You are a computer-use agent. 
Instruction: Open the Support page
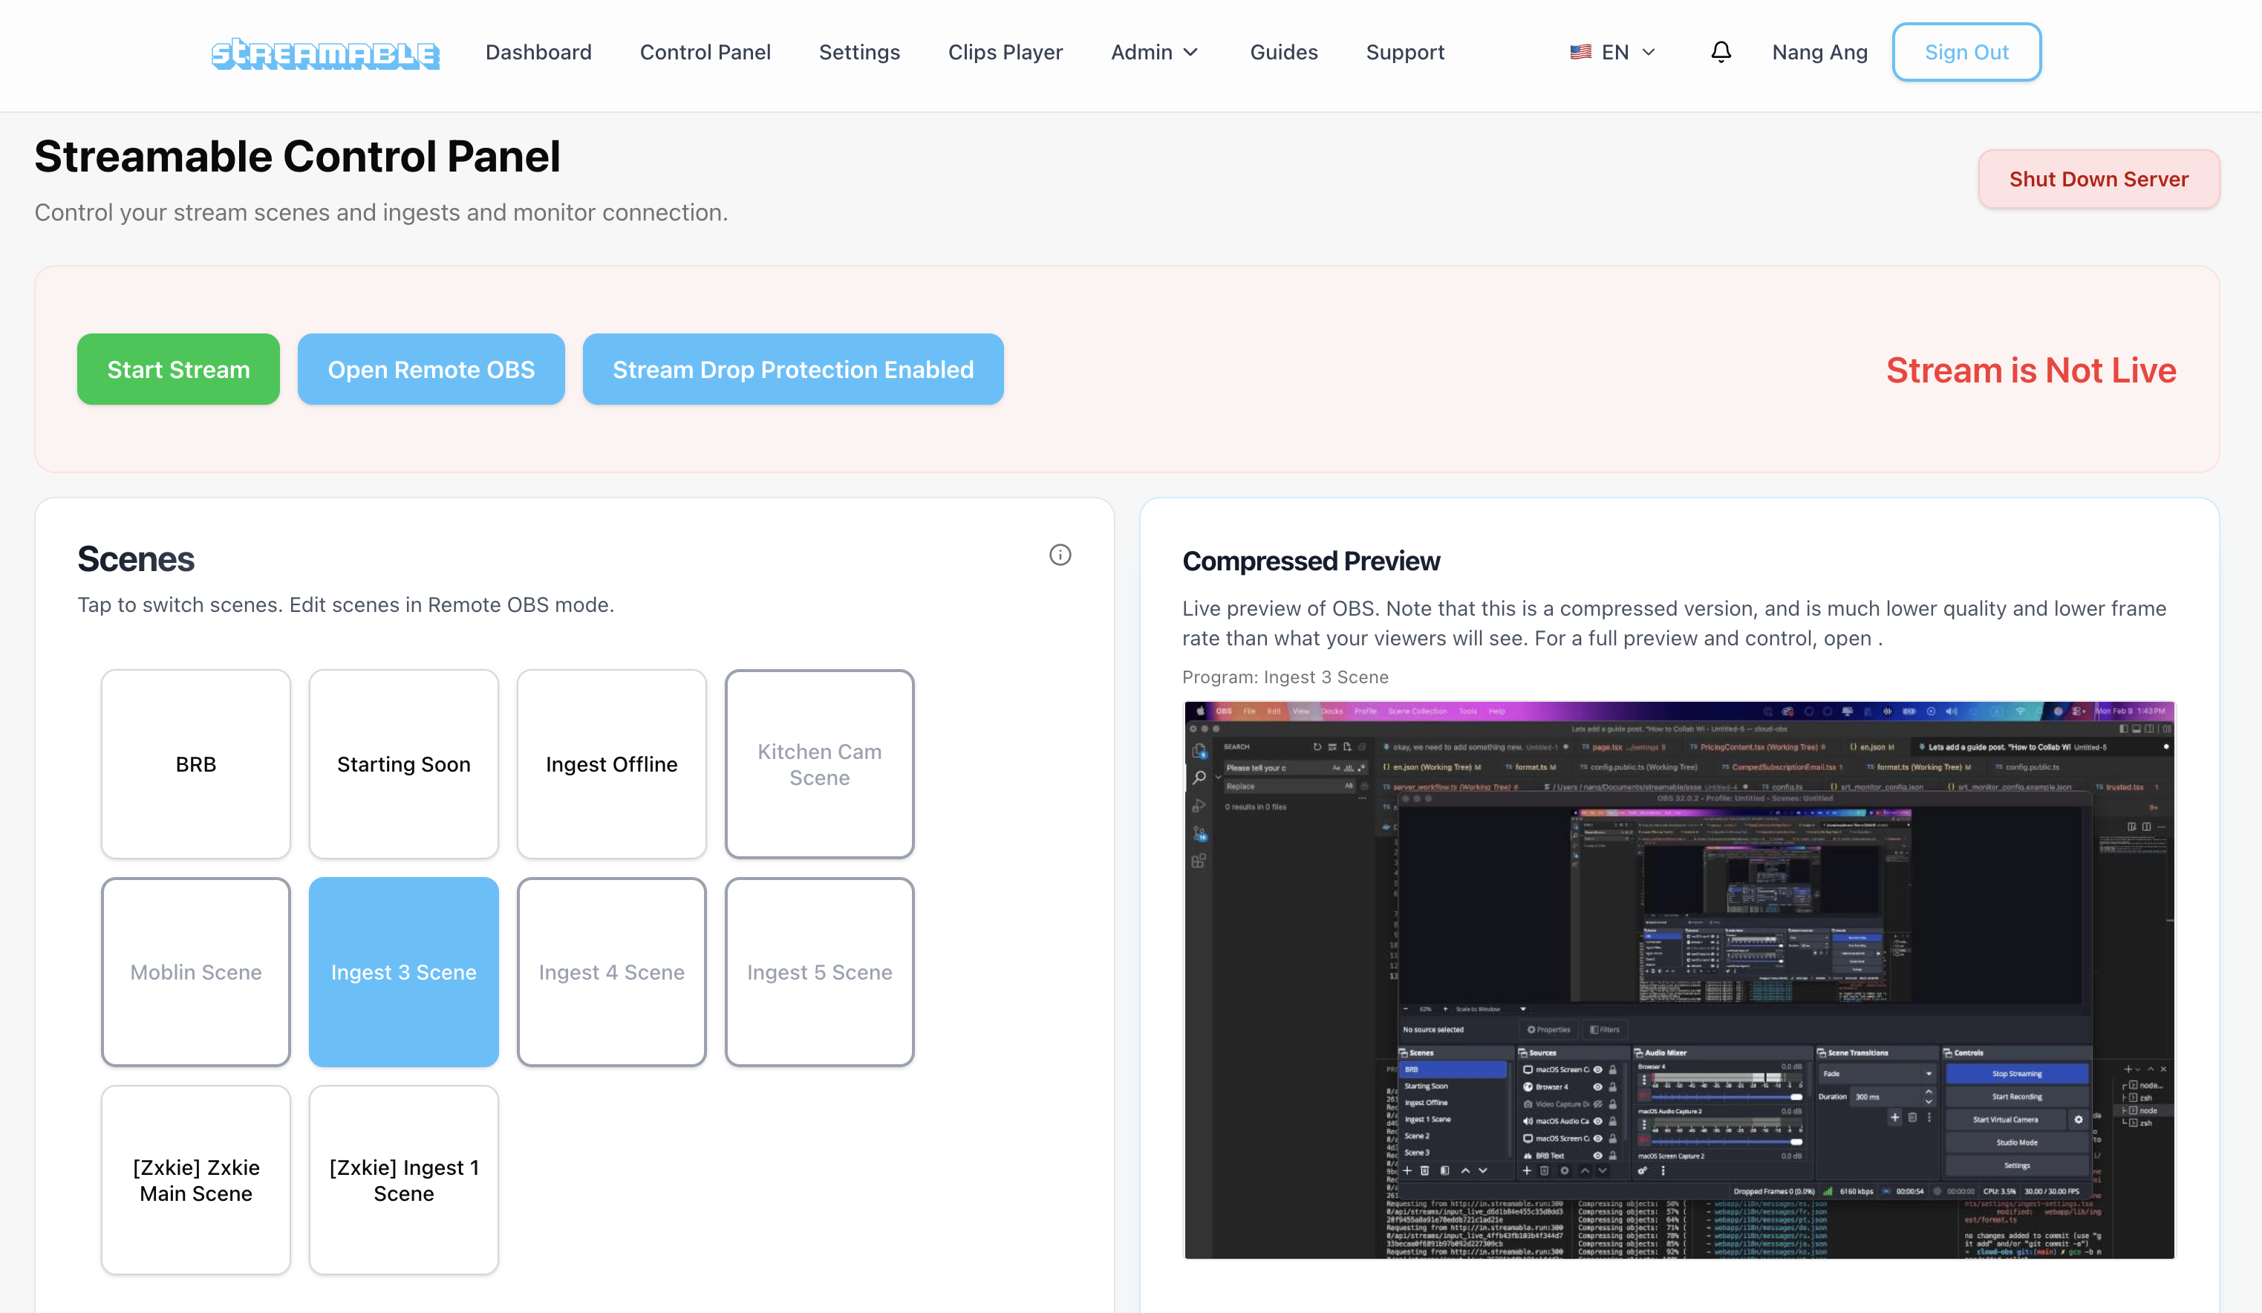pos(1405,51)
